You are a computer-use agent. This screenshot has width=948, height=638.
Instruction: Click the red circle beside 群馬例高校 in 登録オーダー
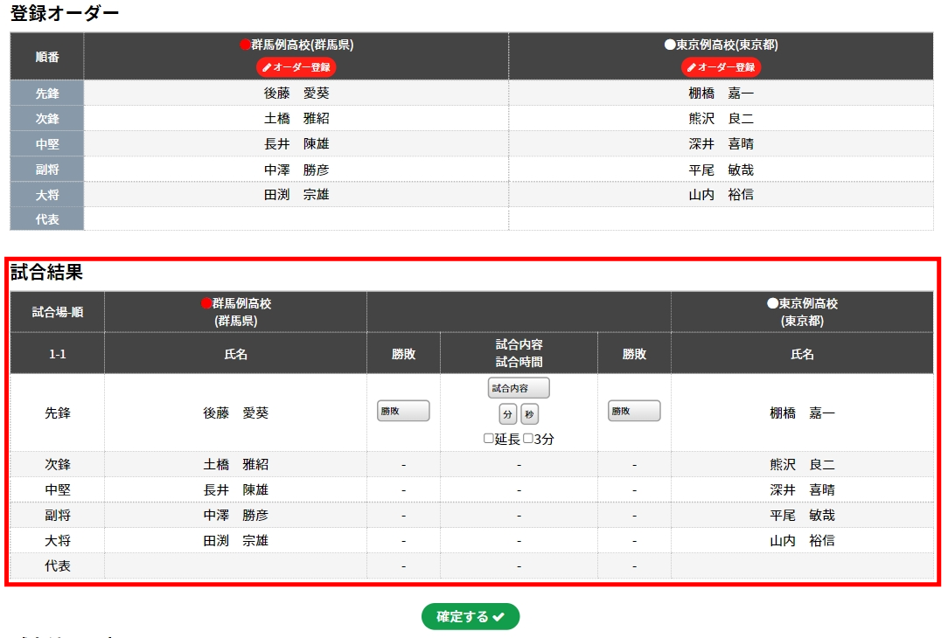245,45
